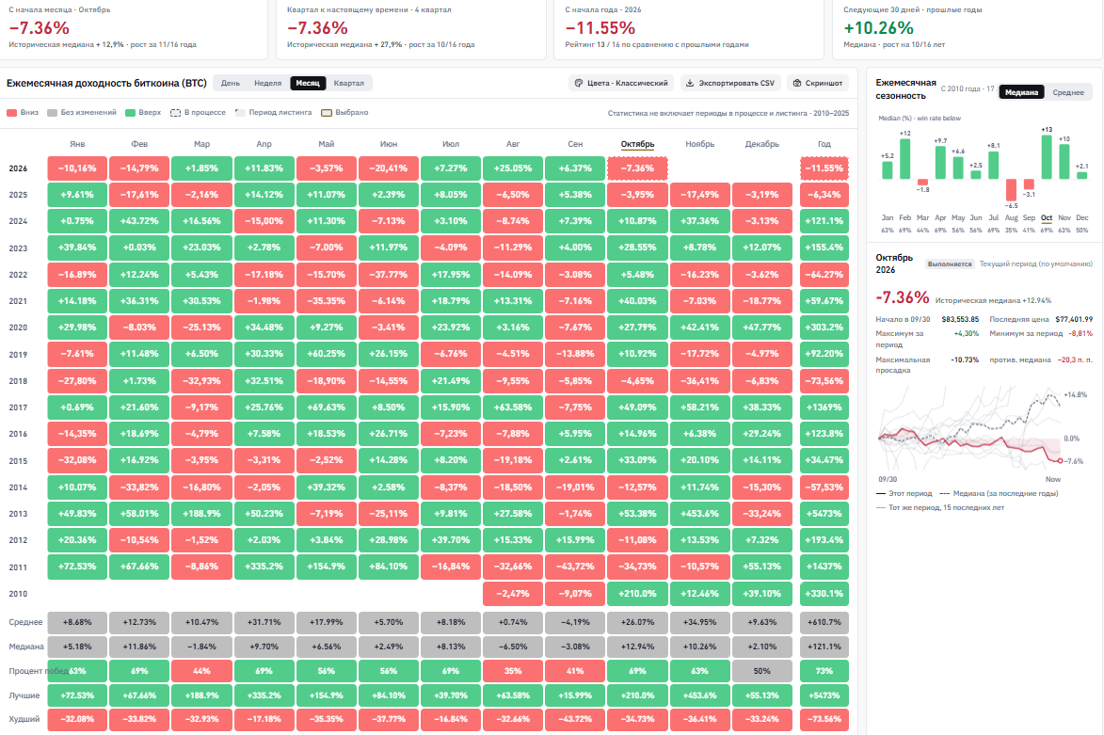Click "+12.94%" in the "Медиана" table row

(637, 647)
